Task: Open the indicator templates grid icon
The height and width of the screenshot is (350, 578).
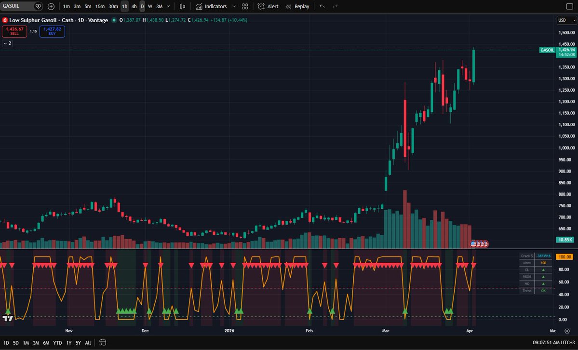Action: [x=245, y=6]
